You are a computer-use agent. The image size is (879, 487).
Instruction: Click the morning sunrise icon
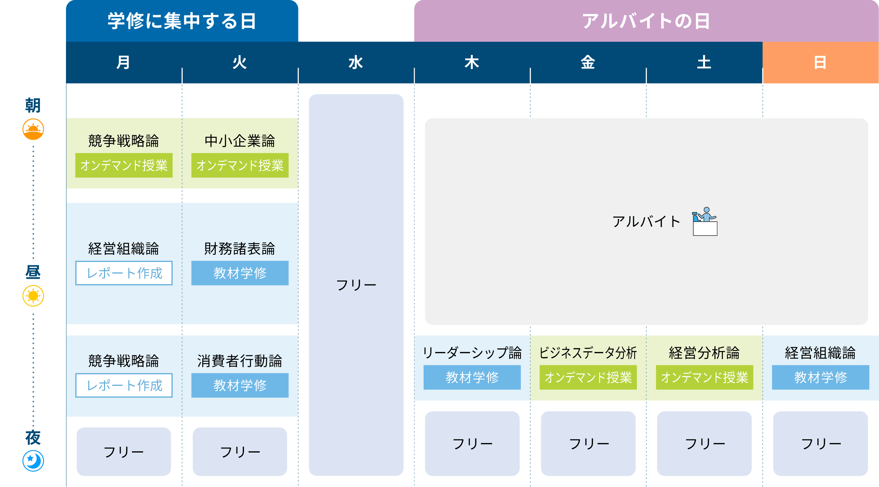tap(33, 129)
